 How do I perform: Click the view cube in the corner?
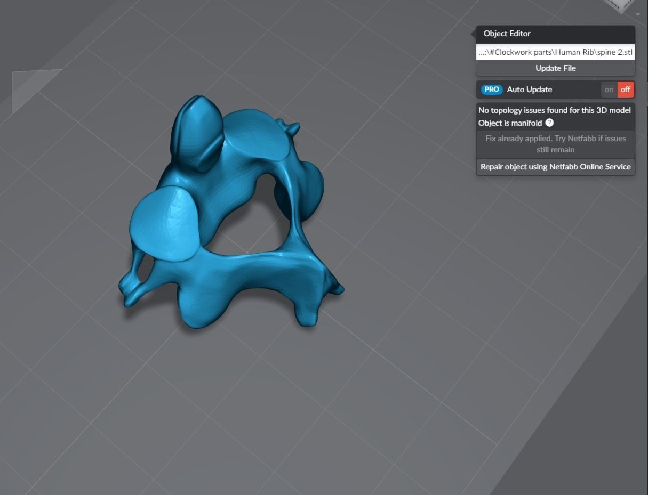click(x=621, y=5)
